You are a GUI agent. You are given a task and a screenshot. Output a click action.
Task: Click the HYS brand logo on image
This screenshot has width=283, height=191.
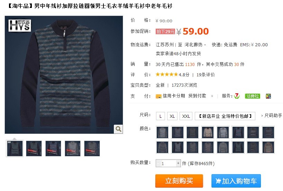[20, 26]
